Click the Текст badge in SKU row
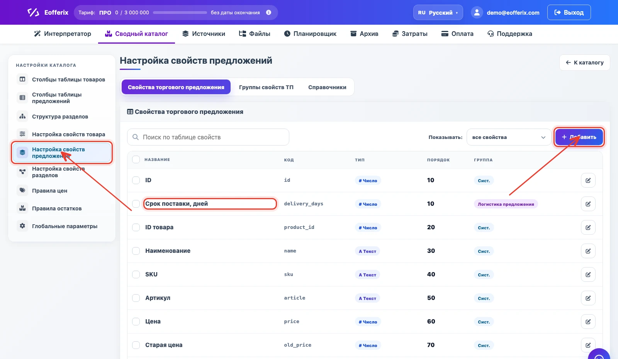This screenshot has height=359, width=618. point(367,275)
